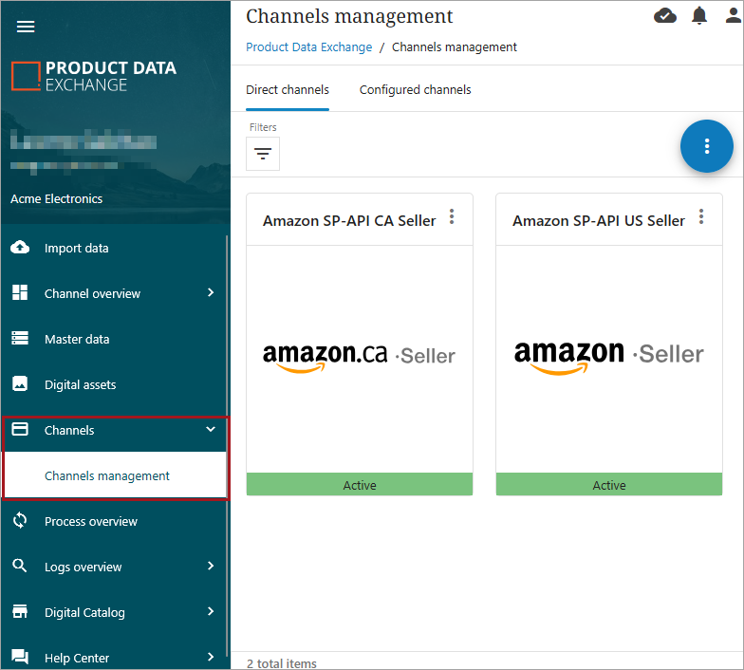744x670 pixels.
Task: Expand the Help Center submenu
Action: coord(211,658)
